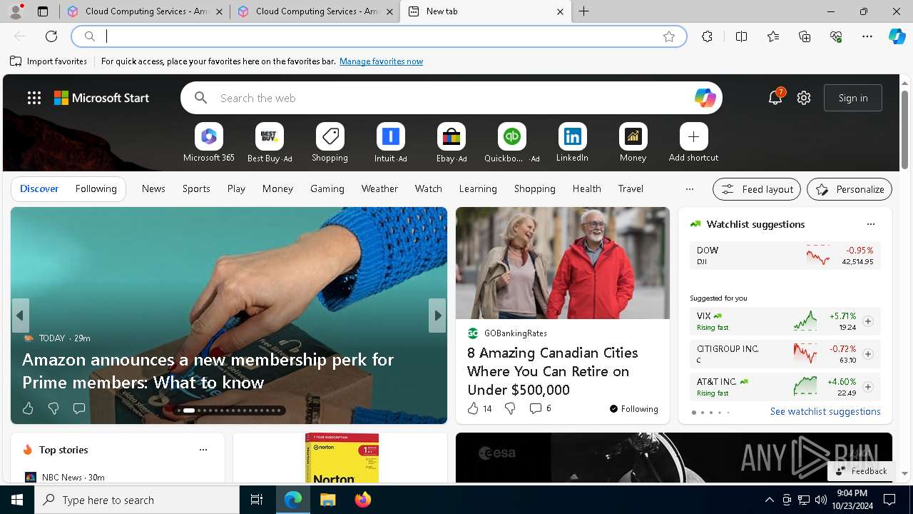Image resolution: width=913 pixels, height=514 pixels.
Task: Open Microsoft Start settings gear
Action: tap(804, 98)
